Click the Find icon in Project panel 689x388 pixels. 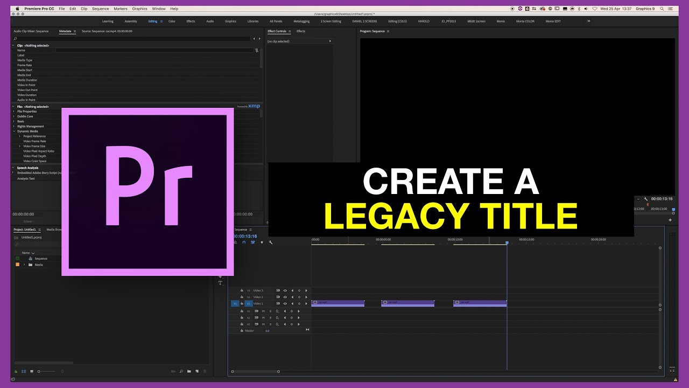click(181, 371)
